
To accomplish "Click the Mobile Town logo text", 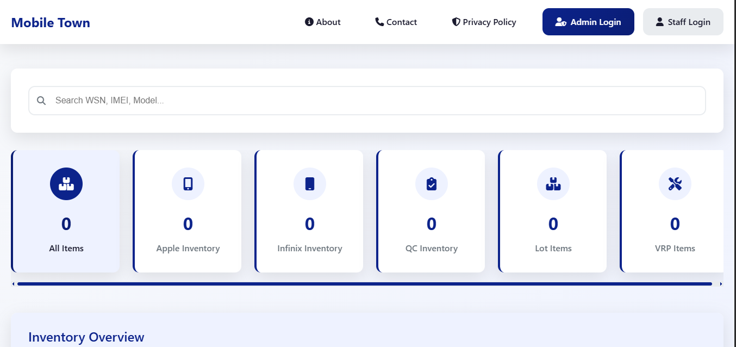I will point(51,22).
